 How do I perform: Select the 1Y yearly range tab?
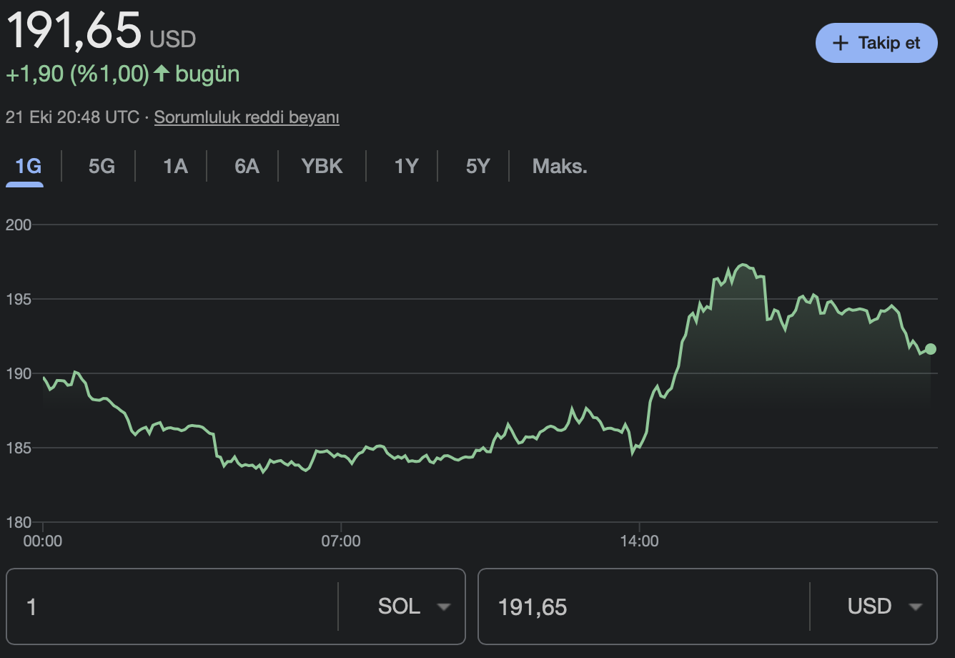click(x=406, y=167)
